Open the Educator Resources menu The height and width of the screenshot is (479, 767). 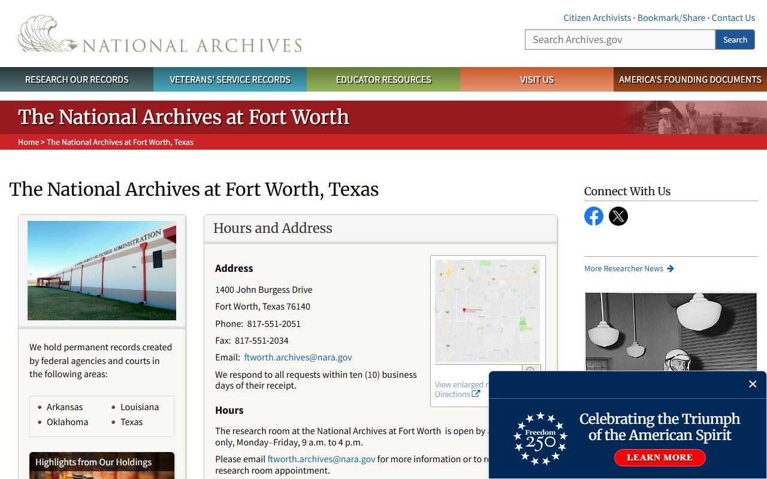tap(383, 79)
